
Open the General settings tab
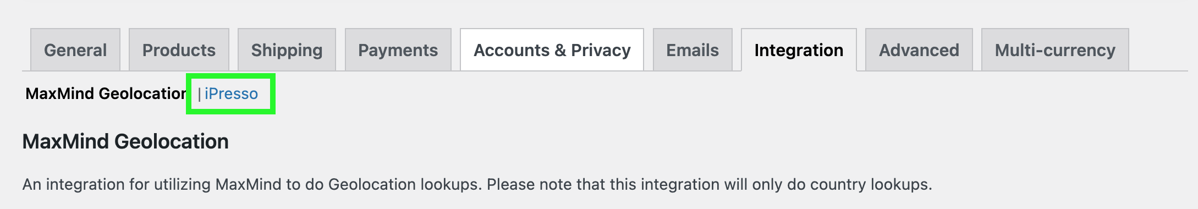(75, 50)
